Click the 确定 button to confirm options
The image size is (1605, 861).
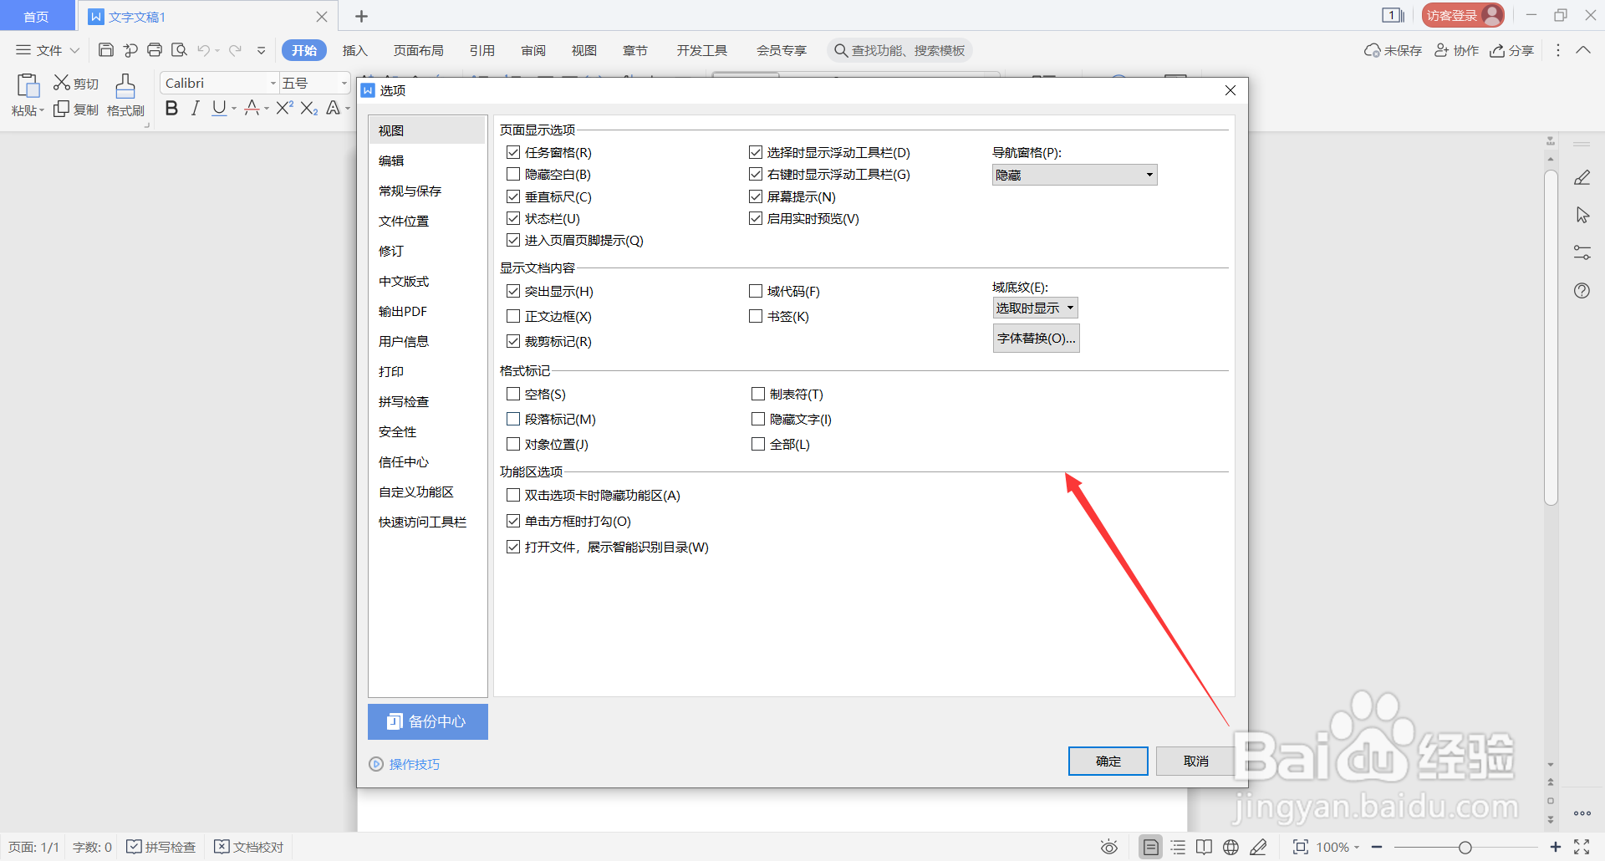click(1108, 761)
